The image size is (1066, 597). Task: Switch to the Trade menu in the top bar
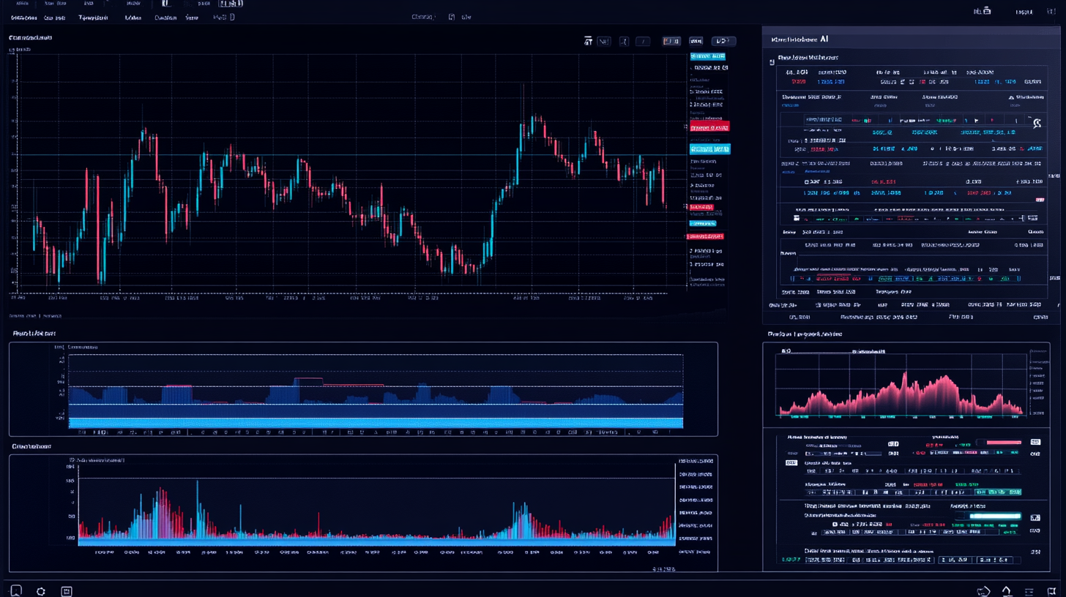[133, 17]
